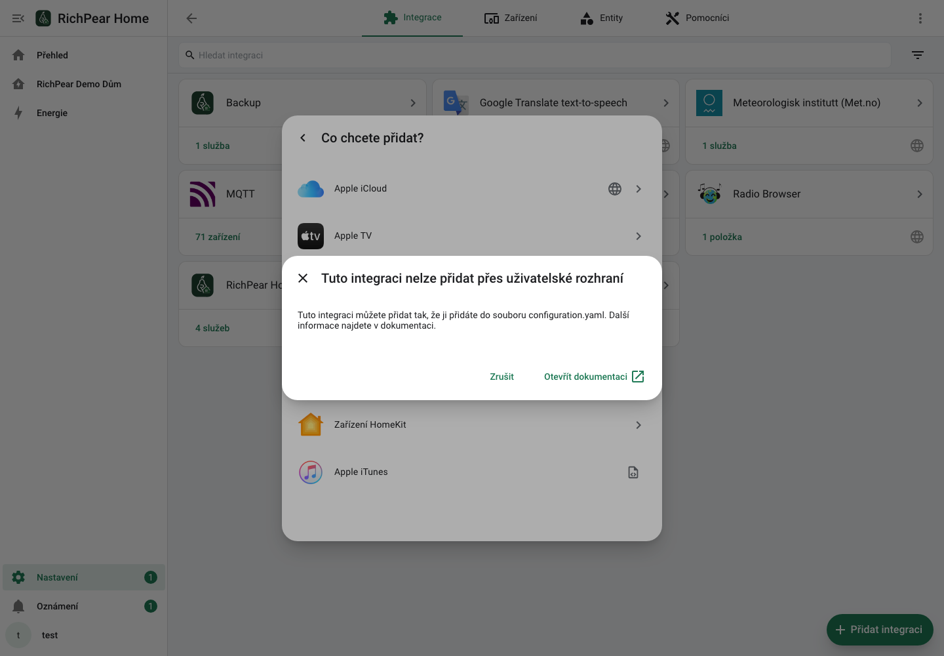
Task: Open the three-dot overflow menu
Action: pos(920,18)
